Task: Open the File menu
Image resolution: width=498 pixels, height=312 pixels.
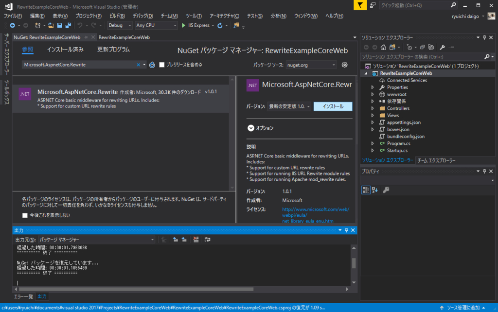Action: [13, 16]
